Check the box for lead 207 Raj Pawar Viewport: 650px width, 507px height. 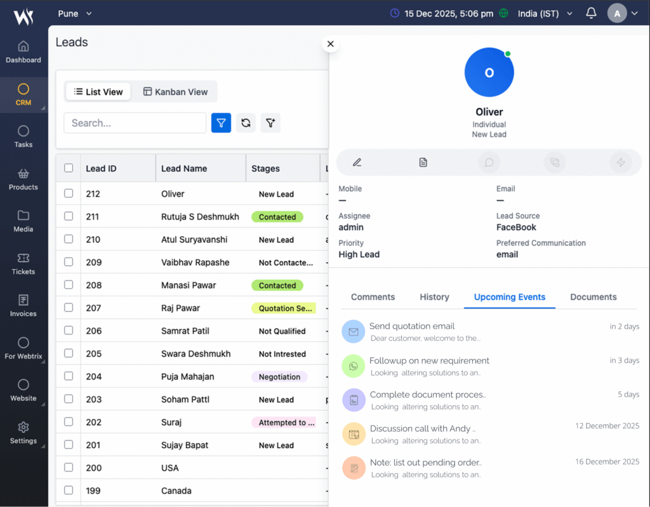point(69,308)
